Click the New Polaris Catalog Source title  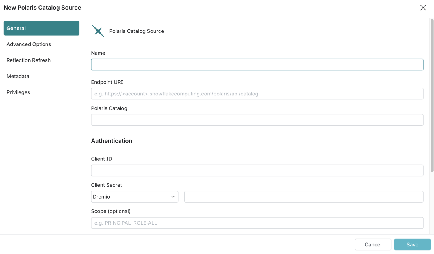[42, 8]
